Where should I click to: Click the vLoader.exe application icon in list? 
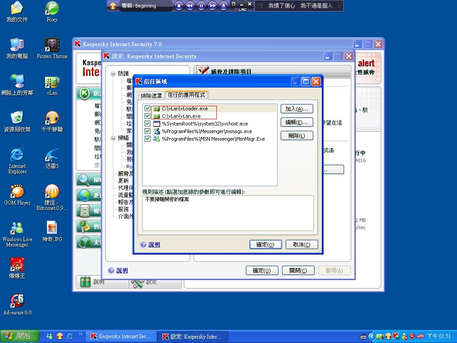(156, 109)
